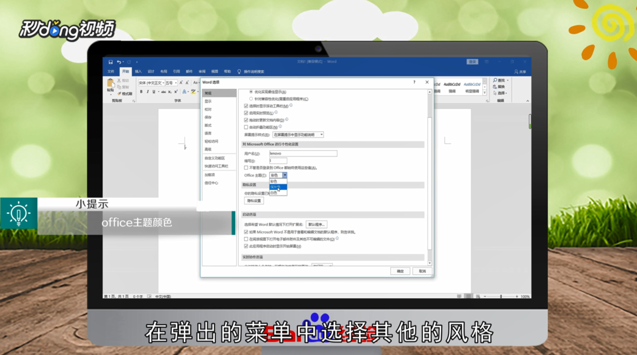This screenshot has height=355, width=637.
Task: Click the Paste (粘贴) clipboard icon
Action: point(110,83)
